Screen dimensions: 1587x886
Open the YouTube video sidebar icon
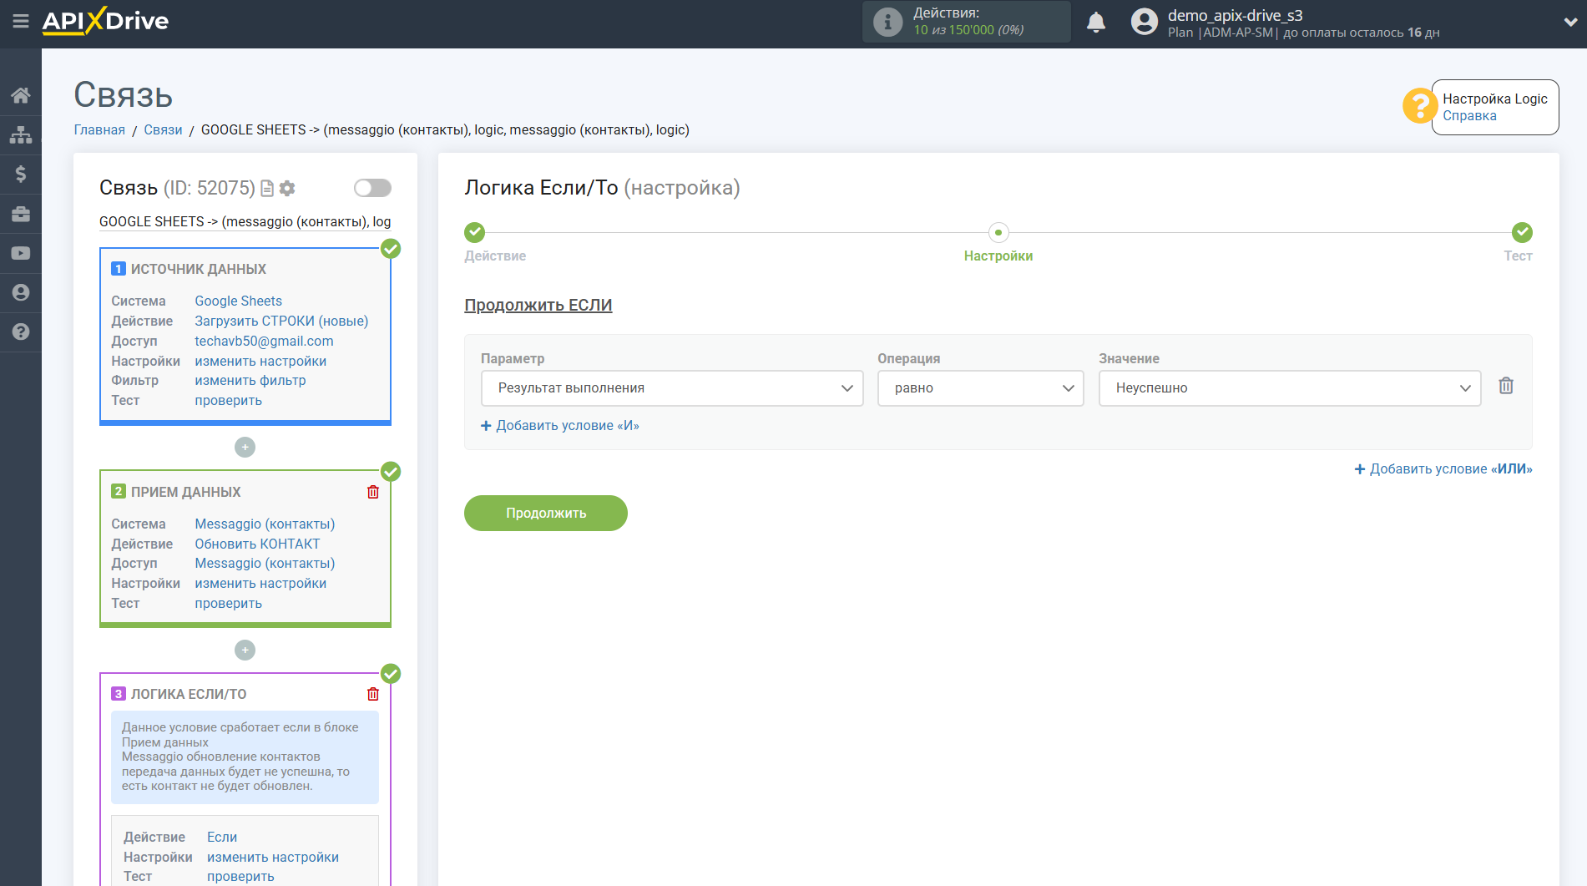pos(21,253)
